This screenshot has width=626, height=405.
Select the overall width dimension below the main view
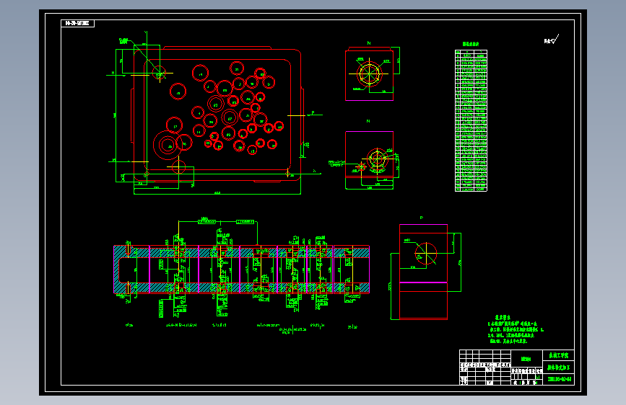point(217,192)
